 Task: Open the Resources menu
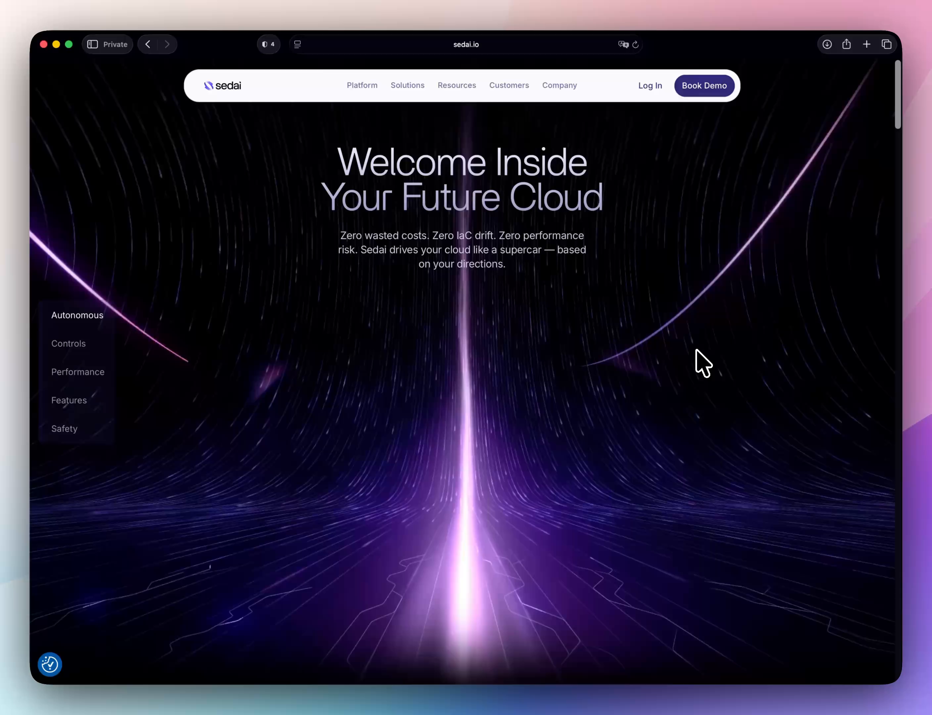pyautogui.click(x=457, y=85)
